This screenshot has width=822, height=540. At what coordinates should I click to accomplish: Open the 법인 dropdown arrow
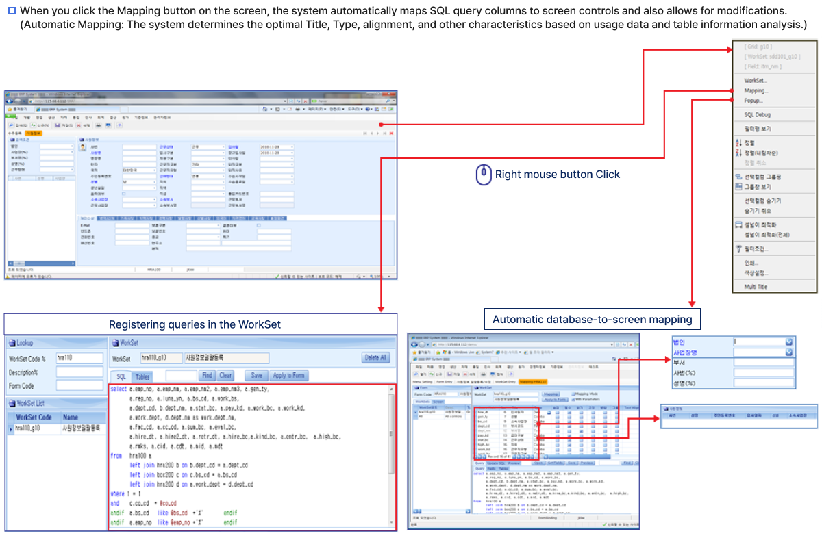point(789,342)
